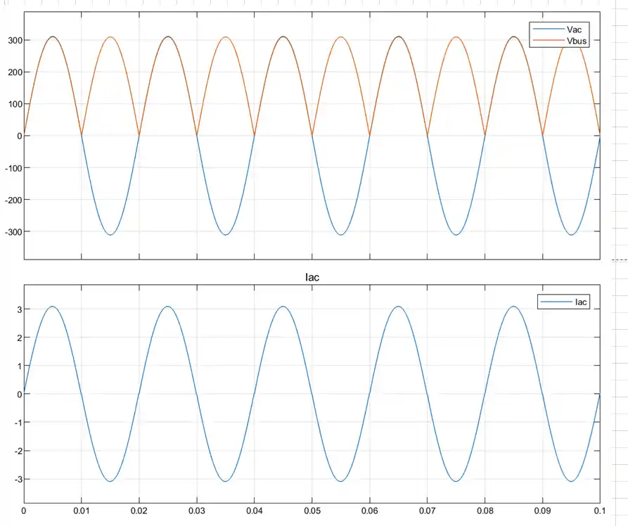This screenshot has height=526, width=628.
Task: Click the 3 y-axis label on Iac plot
Action: pyautogui.click(x=20, y=309)
